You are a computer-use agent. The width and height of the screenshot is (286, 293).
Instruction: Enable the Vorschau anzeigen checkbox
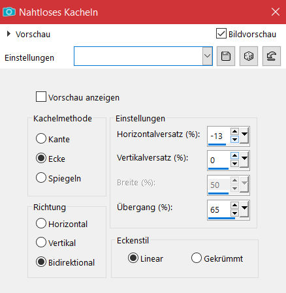(x=41, y=97)
